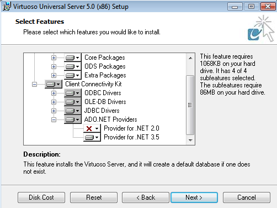Screen dimensions: 277x208
Task: Cancel the setup wizard
Action: [x=247, y=197]
